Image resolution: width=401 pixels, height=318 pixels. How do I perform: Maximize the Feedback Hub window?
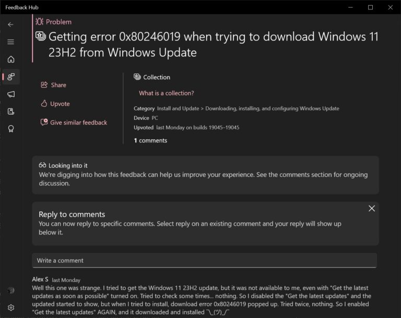370,7
